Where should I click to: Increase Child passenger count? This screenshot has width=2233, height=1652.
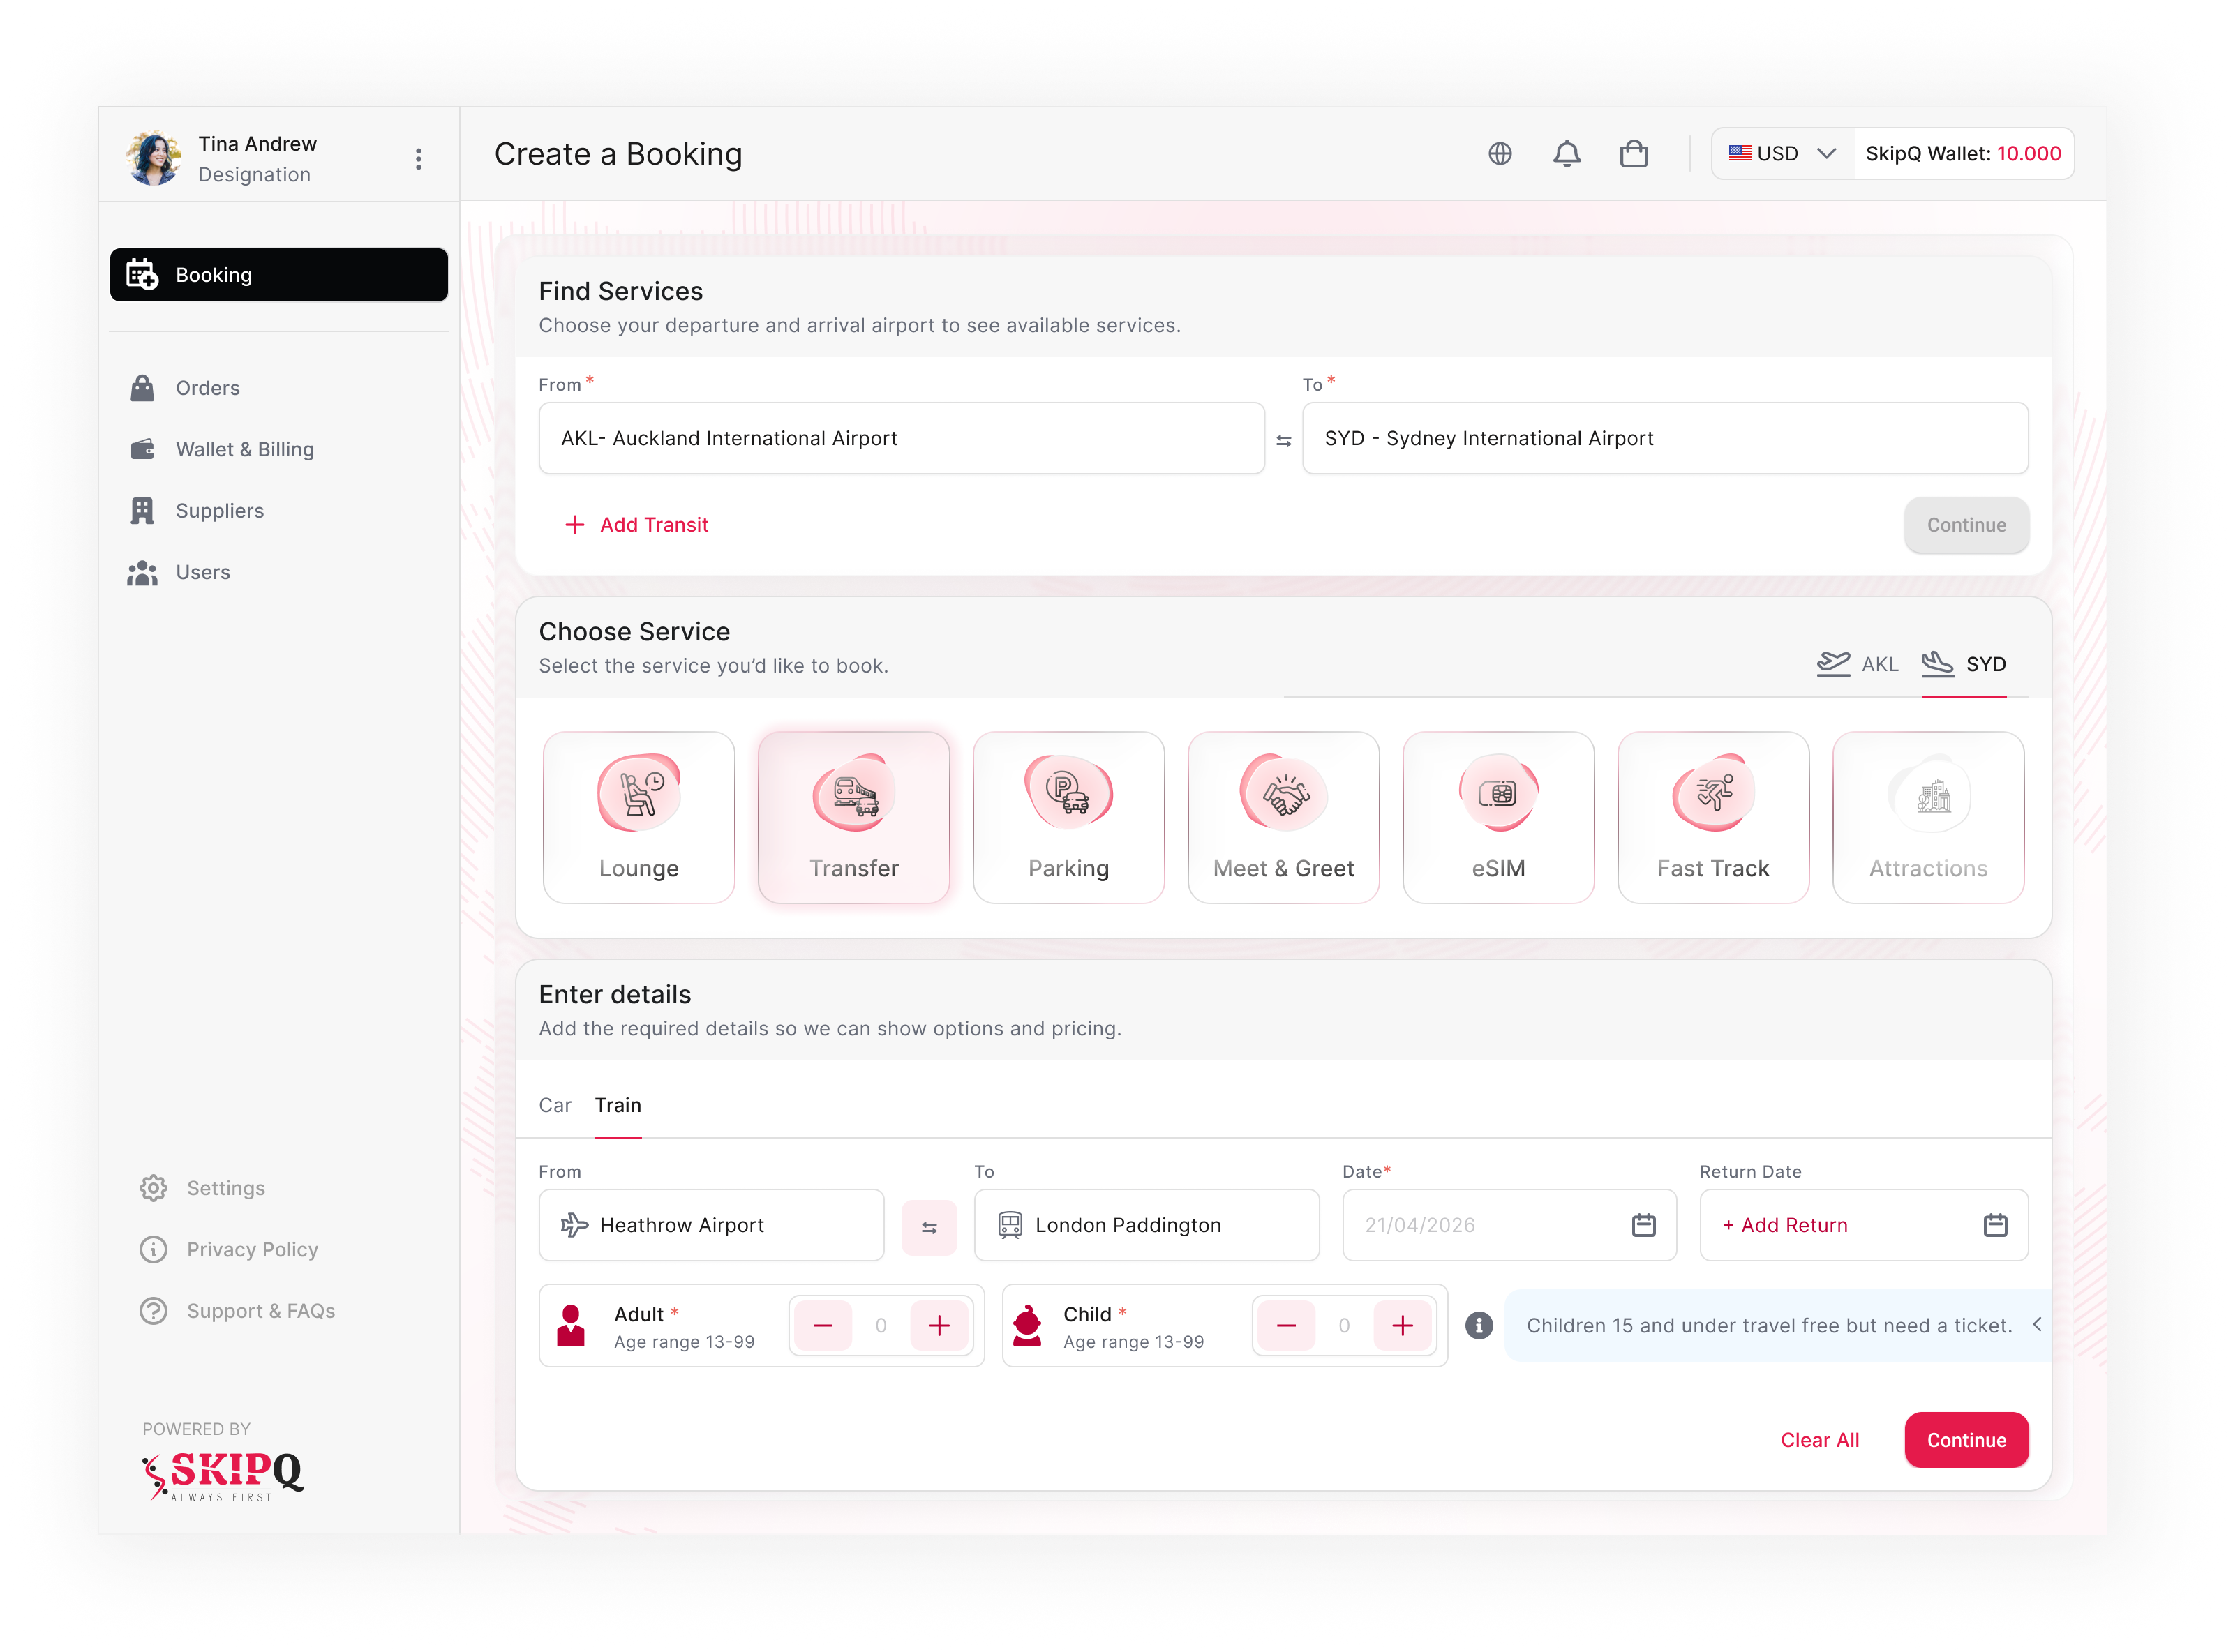[x=1402, y=1326]
